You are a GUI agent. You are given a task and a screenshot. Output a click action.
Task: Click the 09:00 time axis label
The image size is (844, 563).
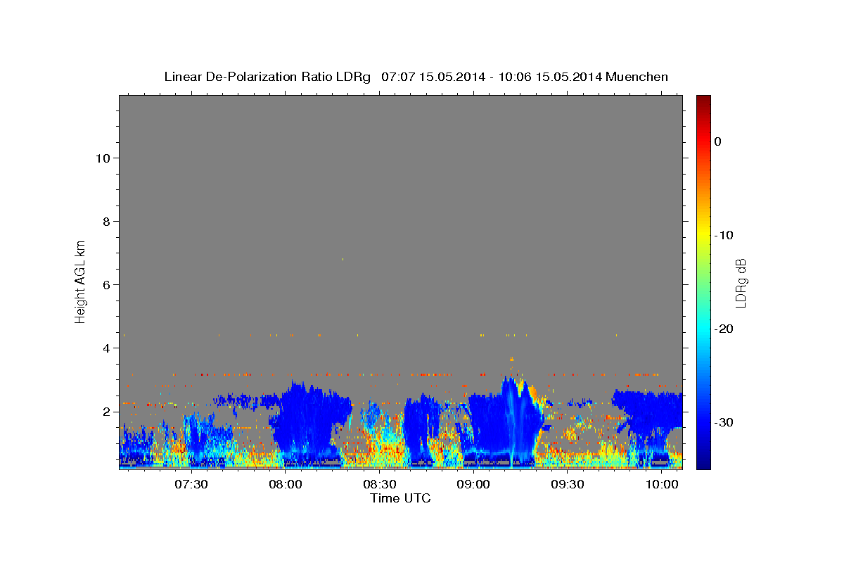(x=473, y=484)
